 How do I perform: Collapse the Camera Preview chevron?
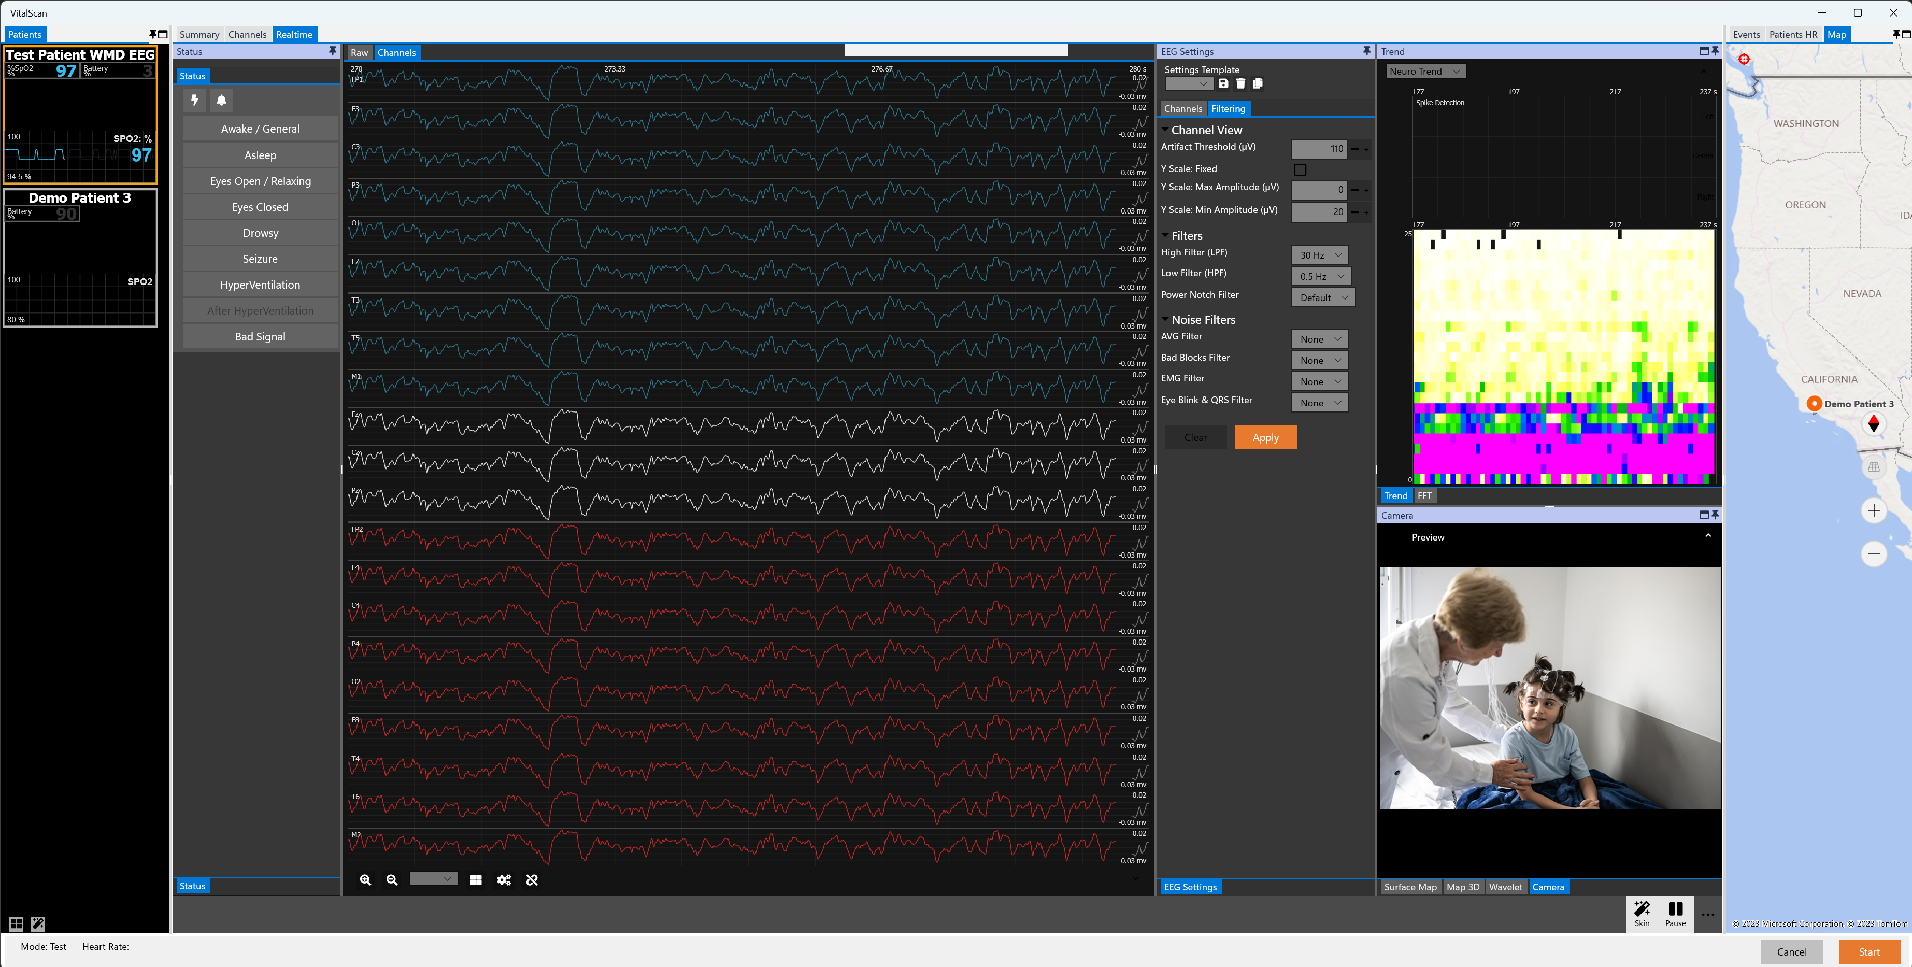[1707, 536]
